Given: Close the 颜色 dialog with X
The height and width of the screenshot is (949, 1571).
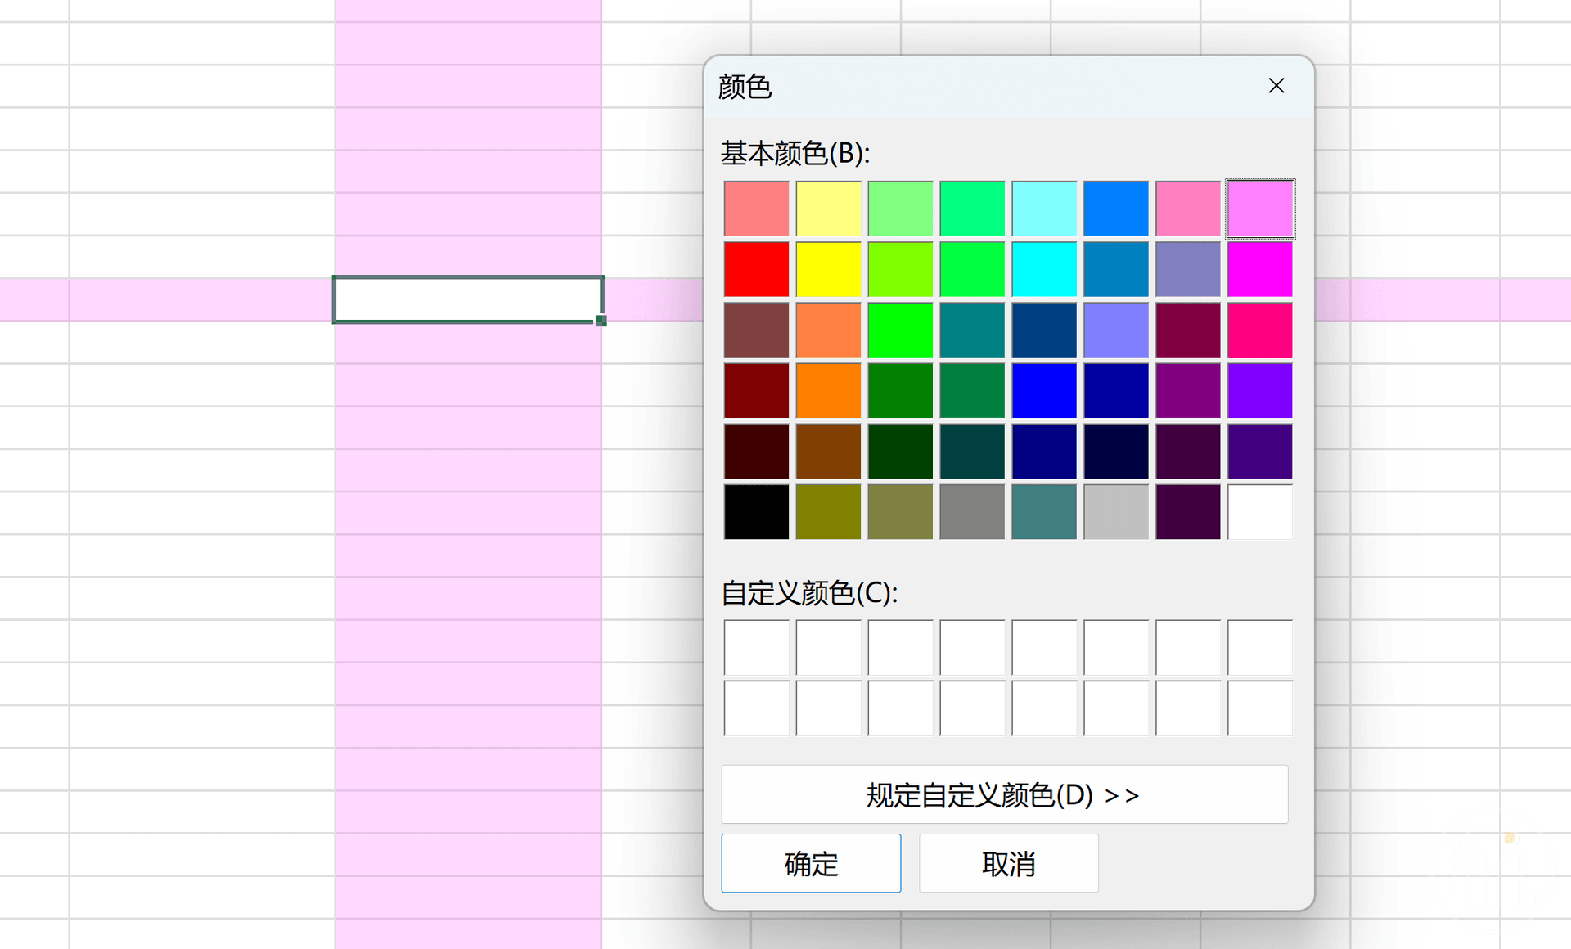Looking at the screenshot, I should (x=1276, y=86).
